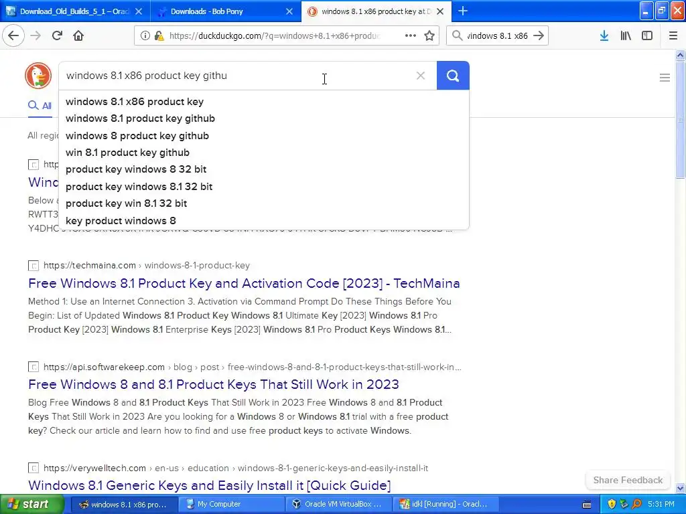
Task: Click the softwarekeep result favicon
Action: click(x=33, y=367)
